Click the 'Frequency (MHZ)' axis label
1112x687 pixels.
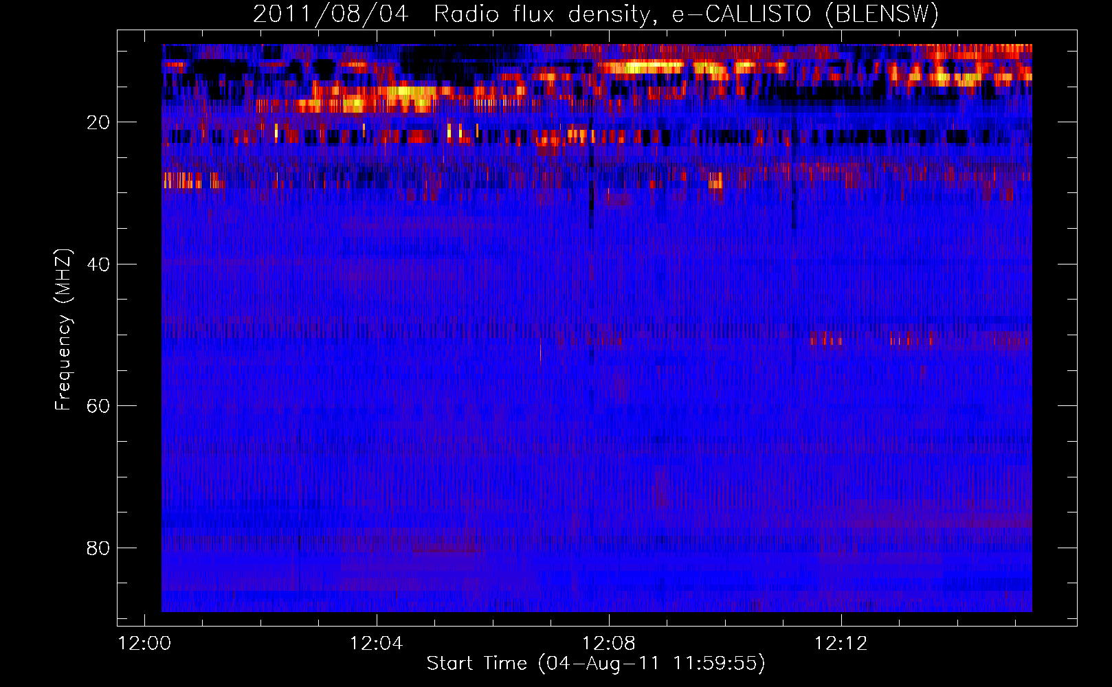[x=63, y=330]
